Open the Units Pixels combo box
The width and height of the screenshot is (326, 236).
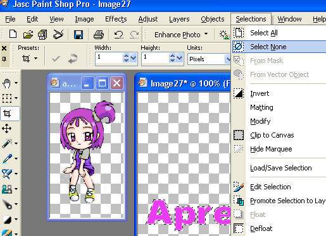point(209,59)
